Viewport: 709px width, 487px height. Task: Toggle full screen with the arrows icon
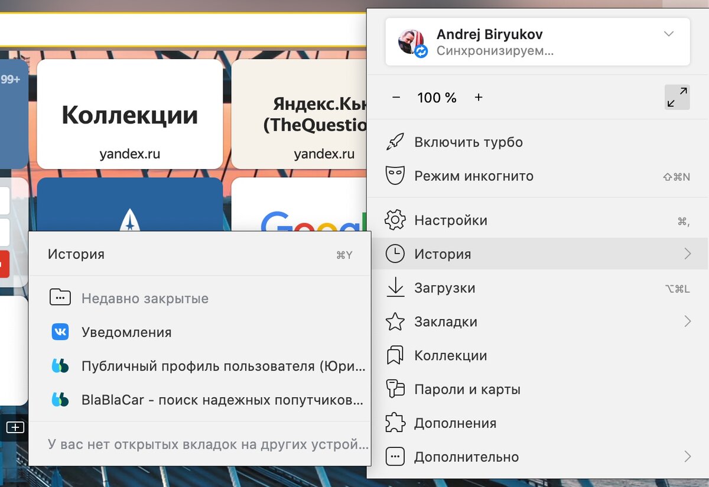677,98
